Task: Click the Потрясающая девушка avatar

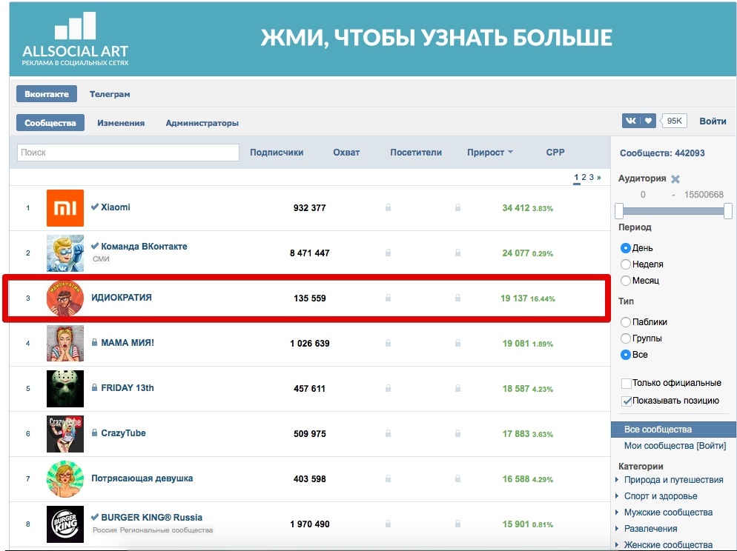Action: (x=65, y=478)
